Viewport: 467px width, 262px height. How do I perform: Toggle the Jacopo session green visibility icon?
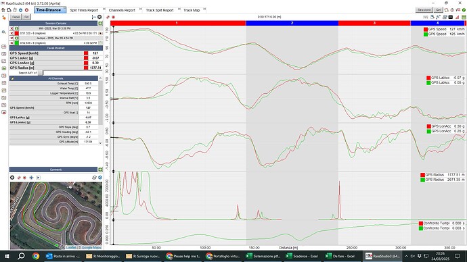[x=17, y=38]
